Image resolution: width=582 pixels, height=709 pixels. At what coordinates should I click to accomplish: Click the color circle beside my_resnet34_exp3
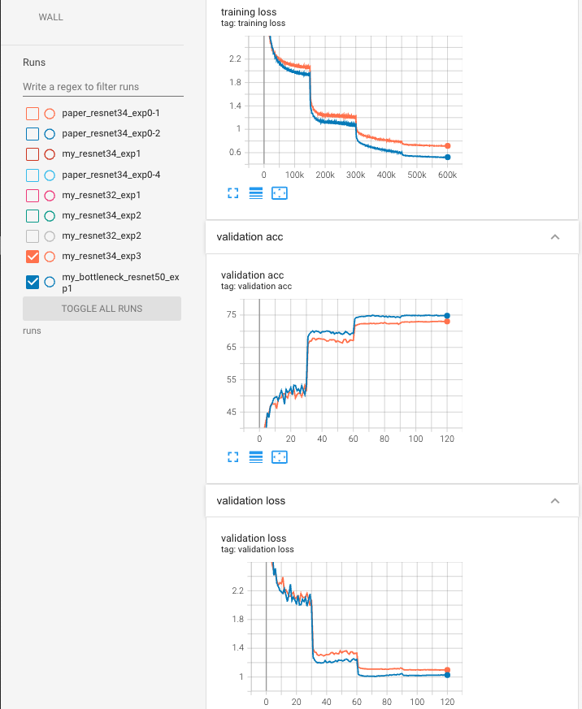48,257
